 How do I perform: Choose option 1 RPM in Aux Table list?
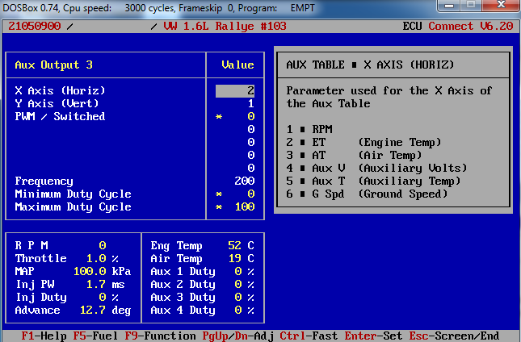point(310,129)
